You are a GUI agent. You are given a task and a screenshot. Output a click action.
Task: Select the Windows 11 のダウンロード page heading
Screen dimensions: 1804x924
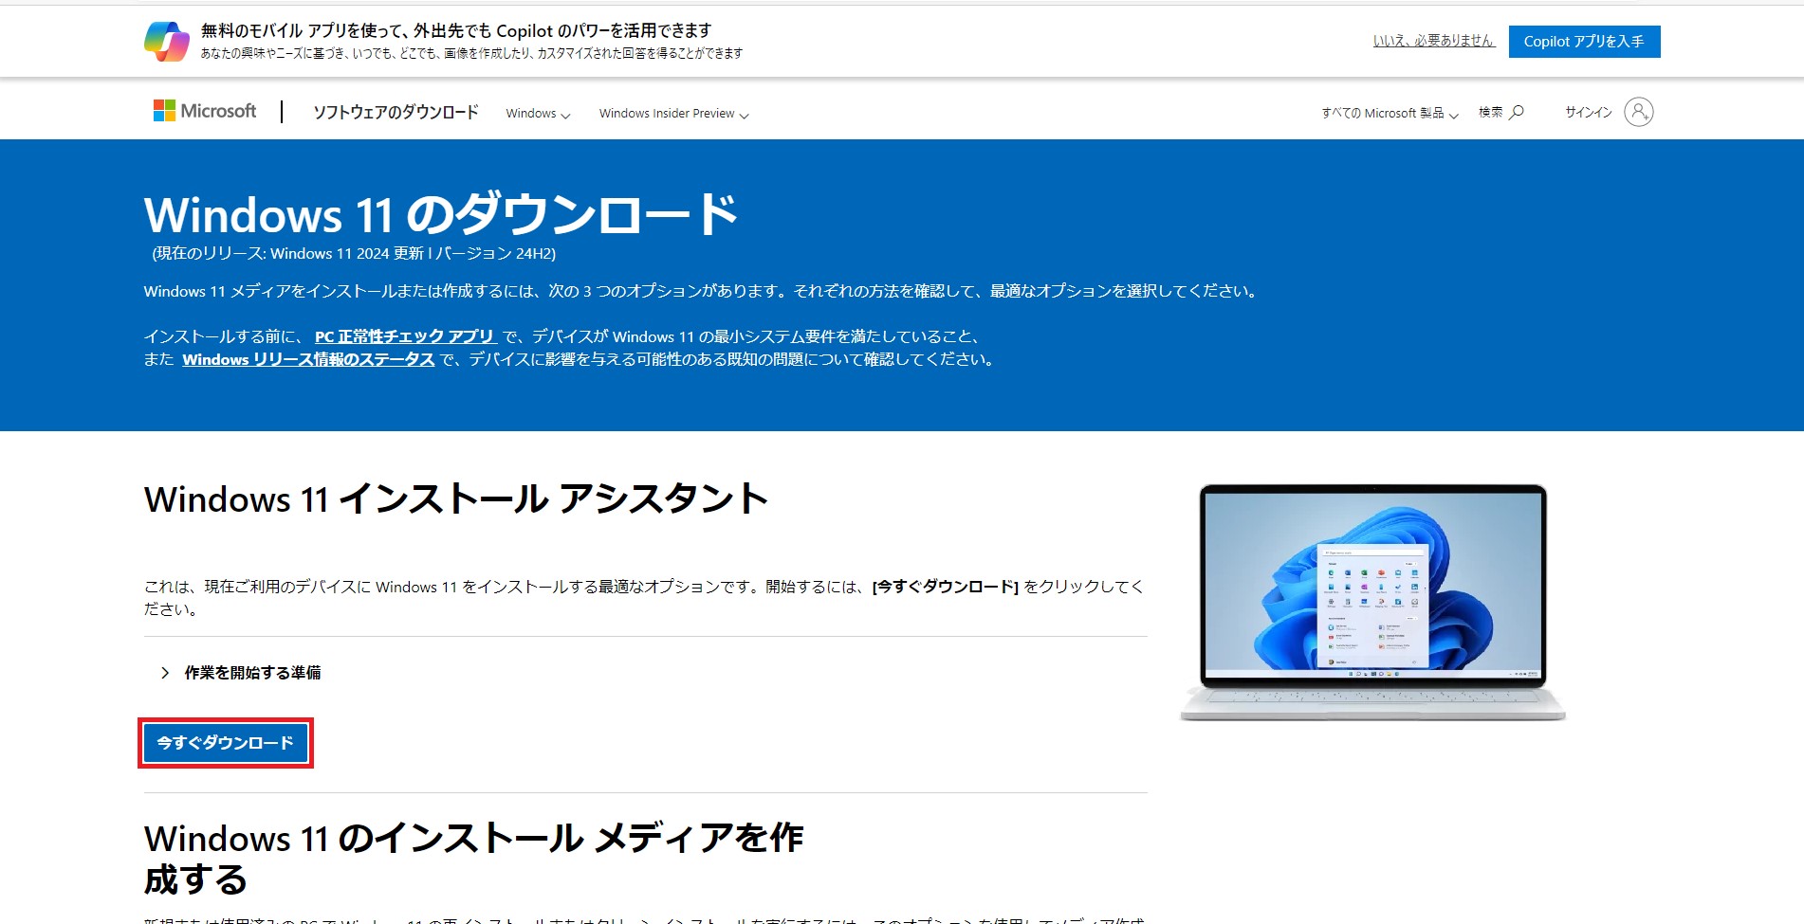(441, 214)
